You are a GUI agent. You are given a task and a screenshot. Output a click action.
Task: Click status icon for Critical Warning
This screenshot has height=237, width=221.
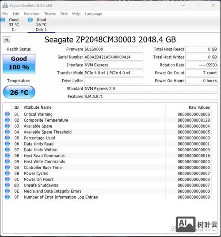[x=7, y=114]
